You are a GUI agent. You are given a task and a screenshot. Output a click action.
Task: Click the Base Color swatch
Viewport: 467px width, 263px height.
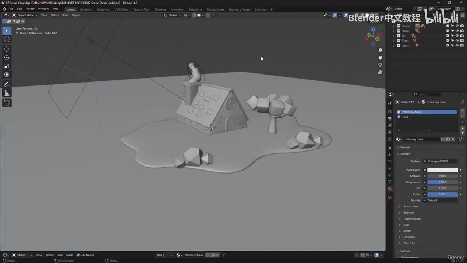pyautogui.click(x=442, y=170)
